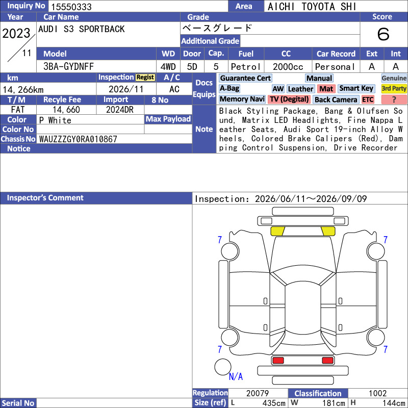Click the spare tire circle marked N/A

pos(223,367)
